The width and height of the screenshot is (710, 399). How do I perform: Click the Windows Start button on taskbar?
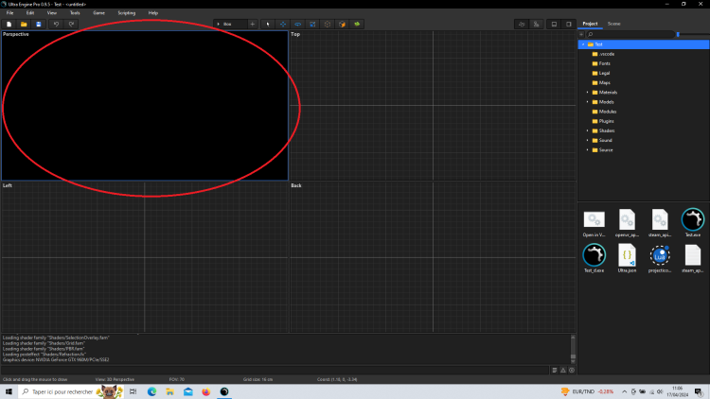(x=9, y=391)
